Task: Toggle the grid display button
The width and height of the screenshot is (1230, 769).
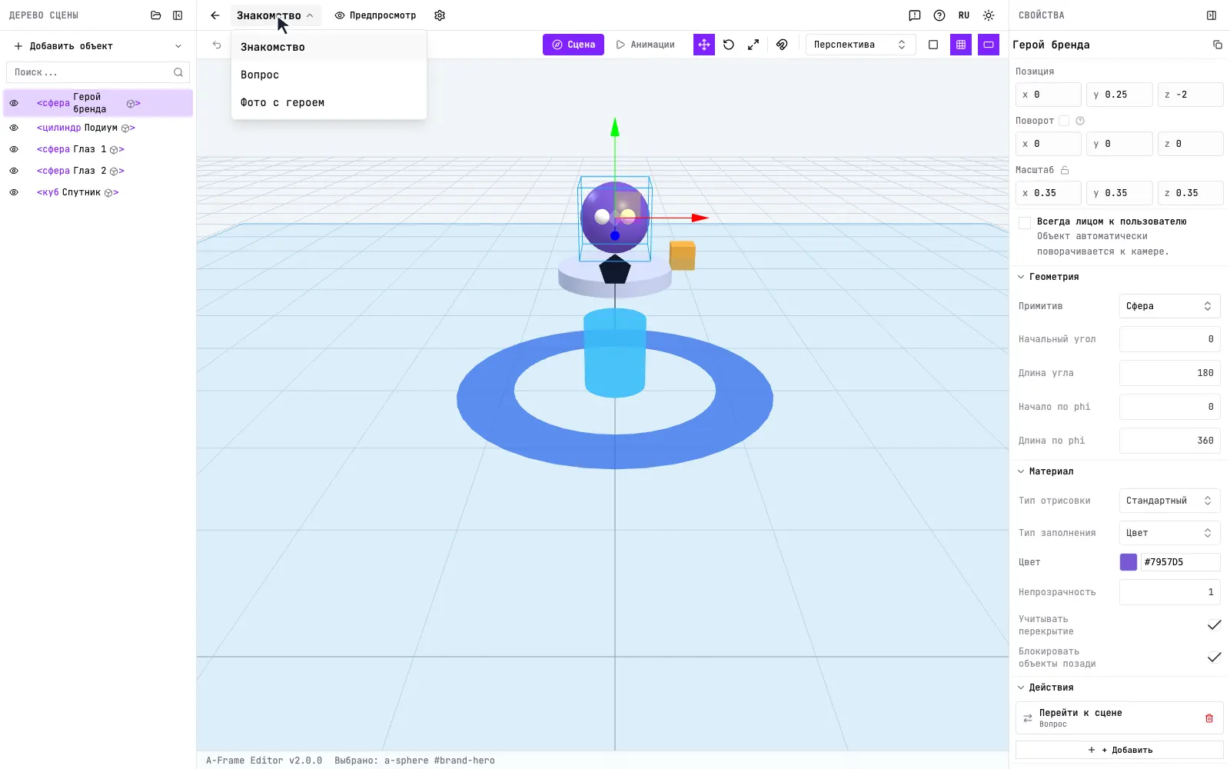Action: (x=961, y=45)
